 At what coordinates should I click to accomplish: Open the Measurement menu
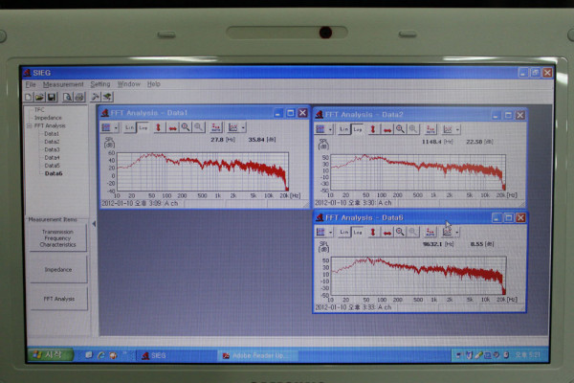63,84
